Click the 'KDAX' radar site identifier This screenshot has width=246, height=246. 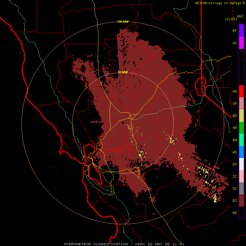(140, 244)
